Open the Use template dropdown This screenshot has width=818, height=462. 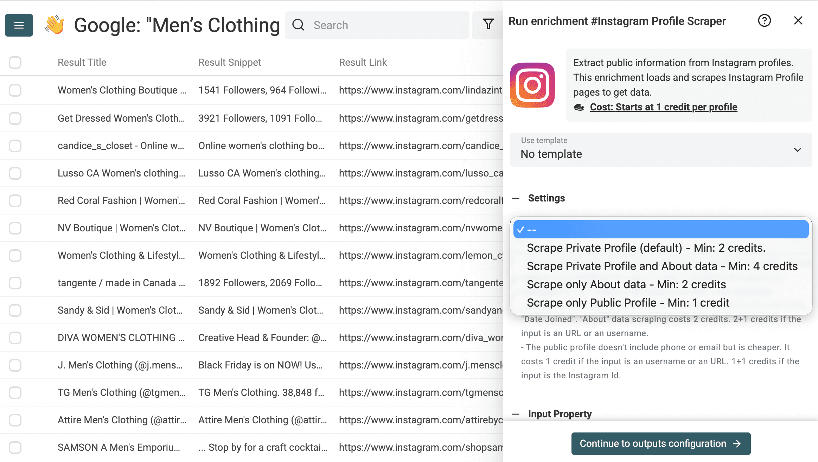661,150
